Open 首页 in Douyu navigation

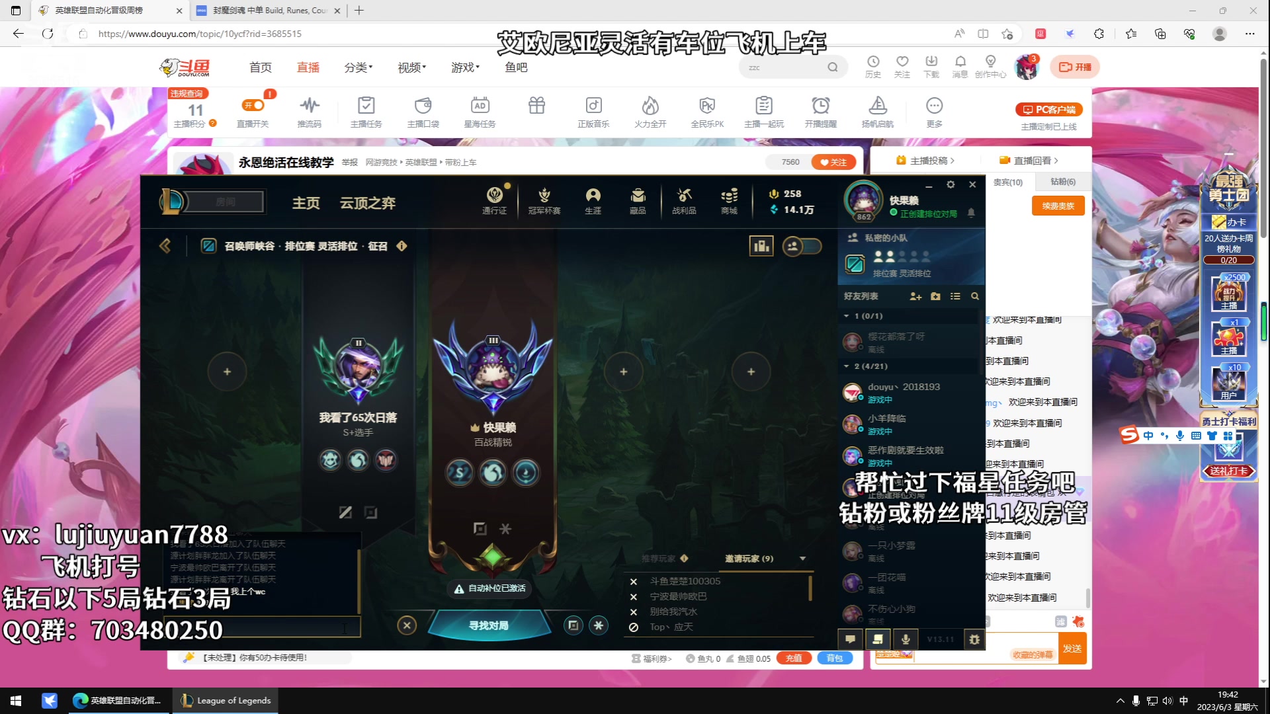(261, 67)
